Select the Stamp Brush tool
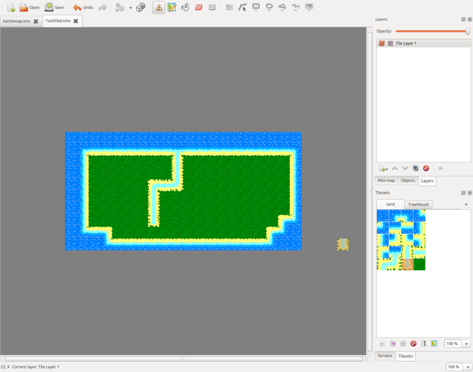The image size is (473, 372). point(159,7)
